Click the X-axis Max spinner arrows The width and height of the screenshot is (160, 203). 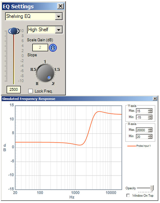150,130
